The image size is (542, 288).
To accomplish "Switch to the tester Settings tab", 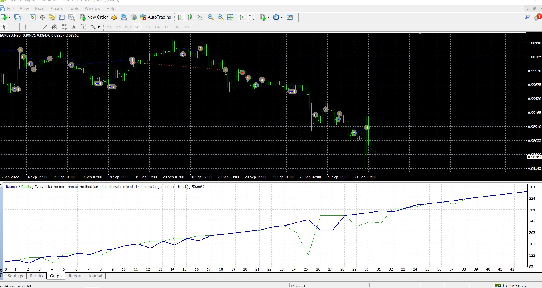I will [15, 276].
